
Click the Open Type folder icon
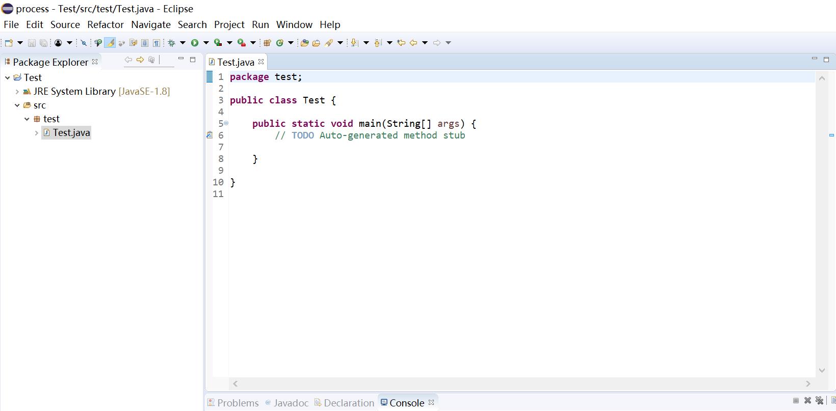[x=304, y=43]
